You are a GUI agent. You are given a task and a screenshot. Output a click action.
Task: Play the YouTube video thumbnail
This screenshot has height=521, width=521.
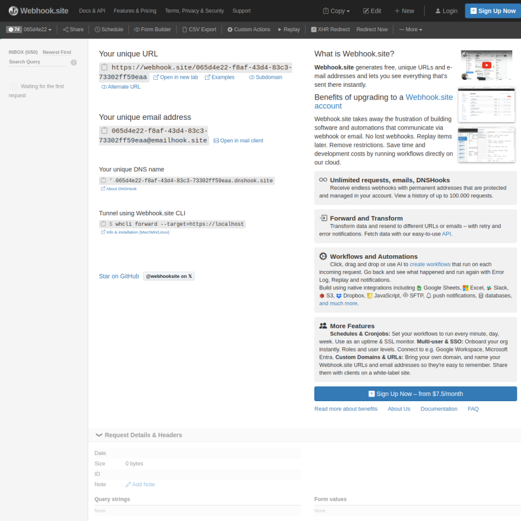(486, 65)
